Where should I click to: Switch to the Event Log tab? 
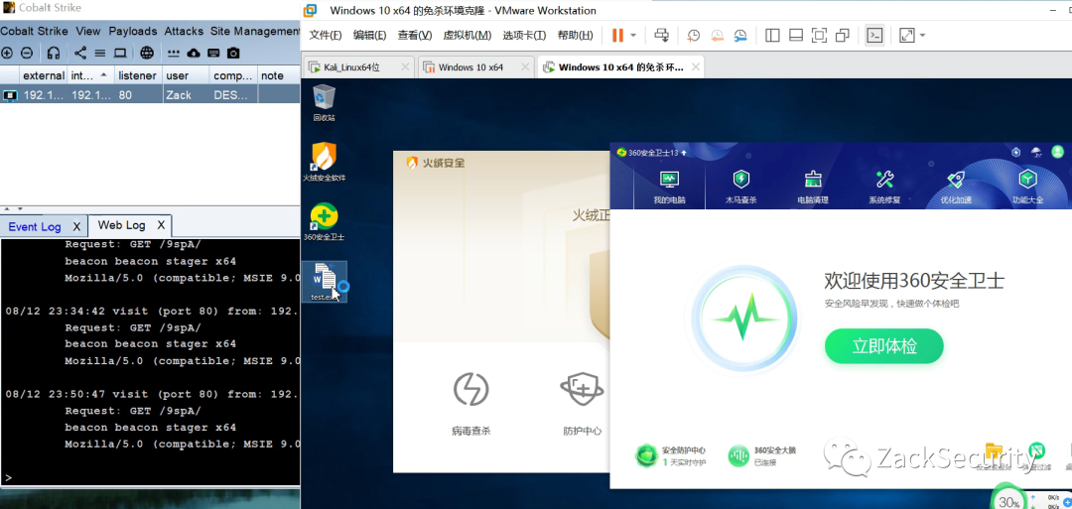(x=34, y=227)
